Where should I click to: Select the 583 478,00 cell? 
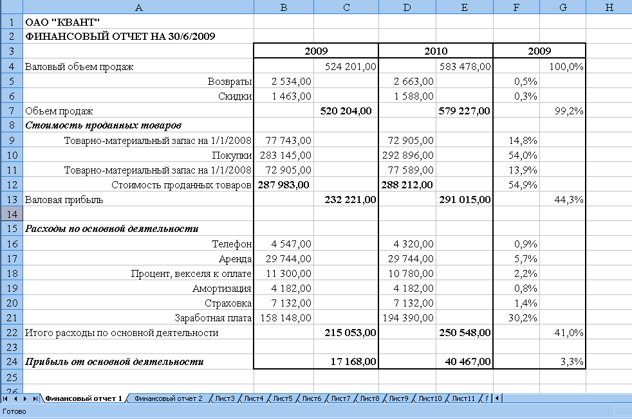(x=464, y=66)
